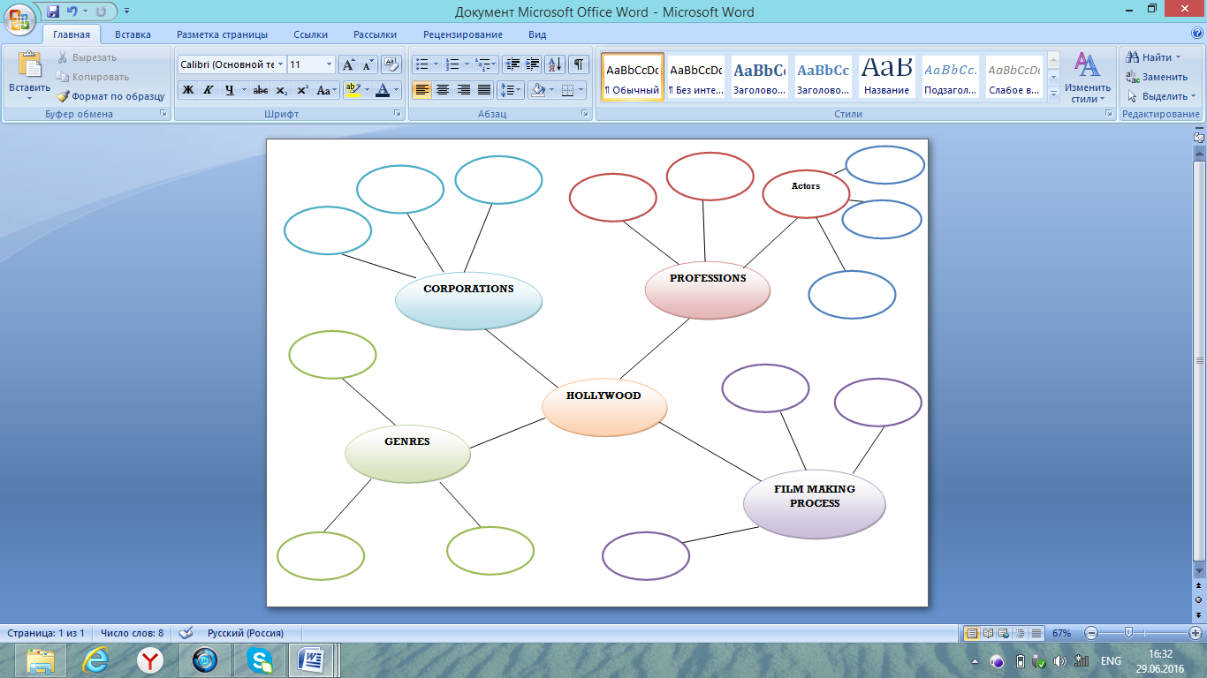The image size is (1207, 678).
Task: Click Формат по образцу (format painter)
Action: [x=110, y=96]
